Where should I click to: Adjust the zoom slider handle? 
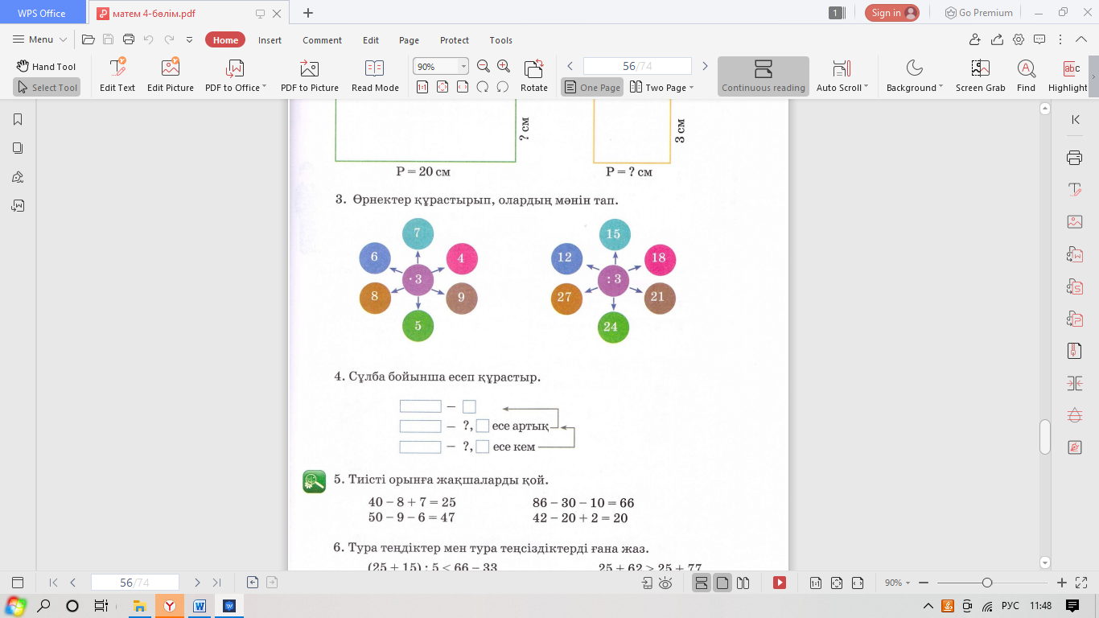pyautogui.click(x=987, y=583)
